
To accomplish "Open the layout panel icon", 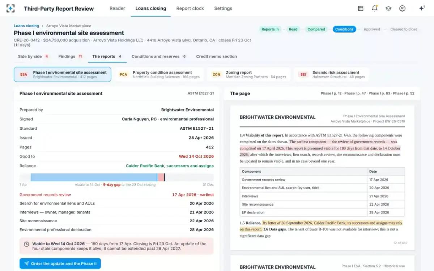I will point(361,8).
